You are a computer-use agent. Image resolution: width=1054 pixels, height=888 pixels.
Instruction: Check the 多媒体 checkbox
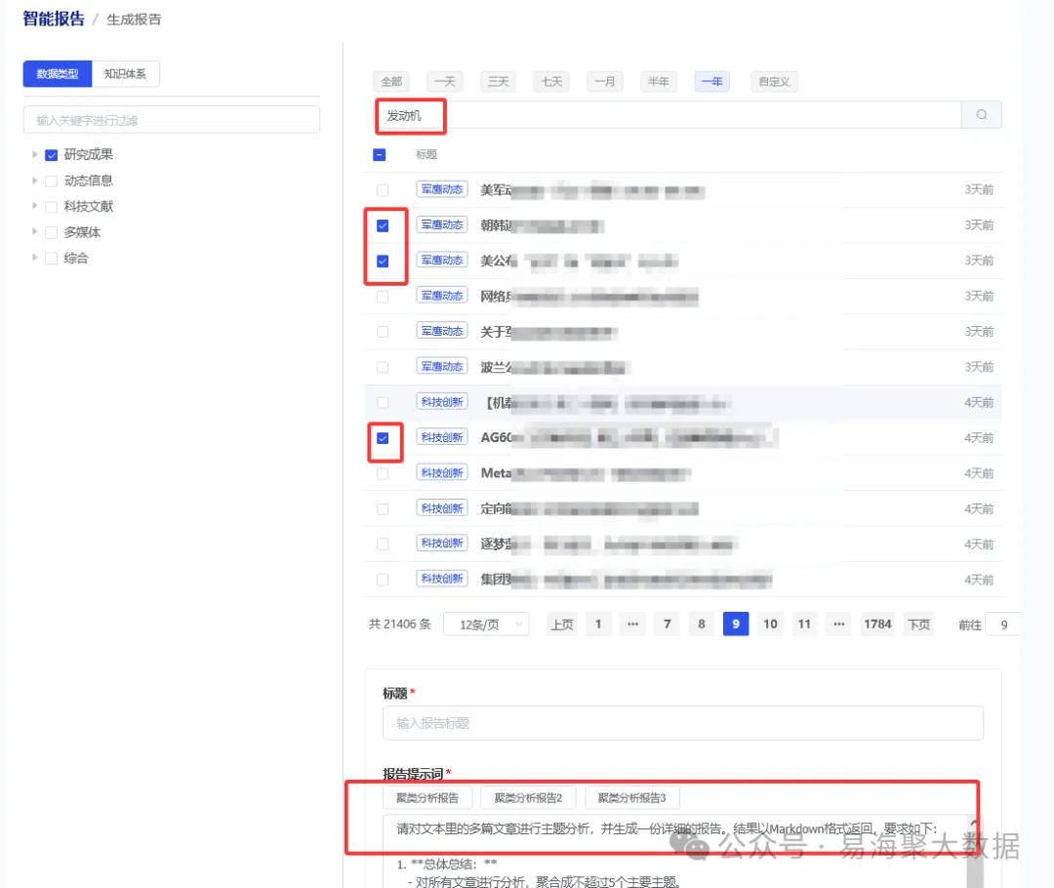click(x=51, y=232)
